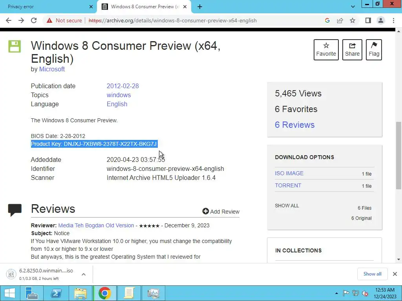The image size is (402, 301).
Task: Go forward with the browser forward arrow
Action: tap(21, 20)
